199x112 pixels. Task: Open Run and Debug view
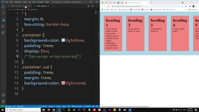tap(3, 26)
